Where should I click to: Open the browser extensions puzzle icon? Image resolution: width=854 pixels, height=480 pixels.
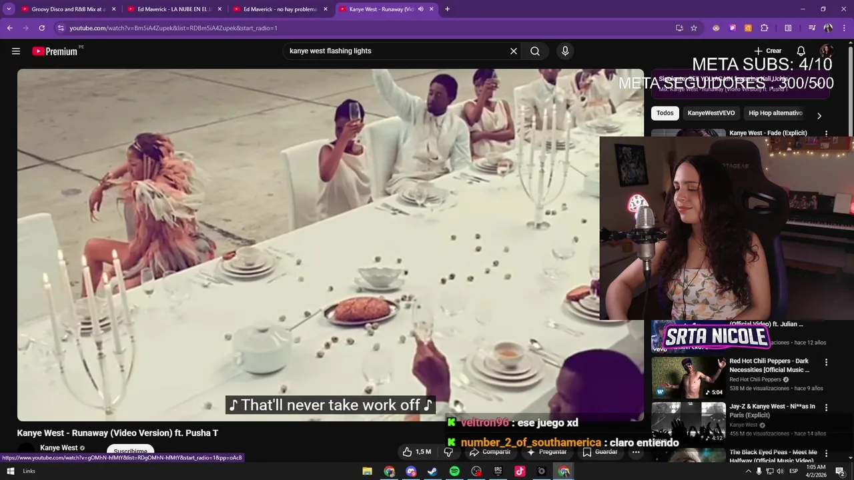coord(765,28)
